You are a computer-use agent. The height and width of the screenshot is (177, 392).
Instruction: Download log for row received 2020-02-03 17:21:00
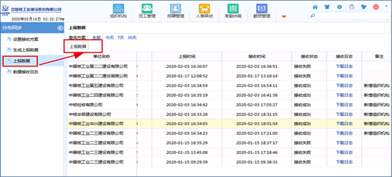[344, 133]
